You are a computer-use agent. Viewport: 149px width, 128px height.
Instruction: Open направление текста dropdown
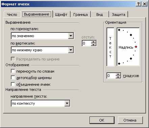tap(67, 103)
